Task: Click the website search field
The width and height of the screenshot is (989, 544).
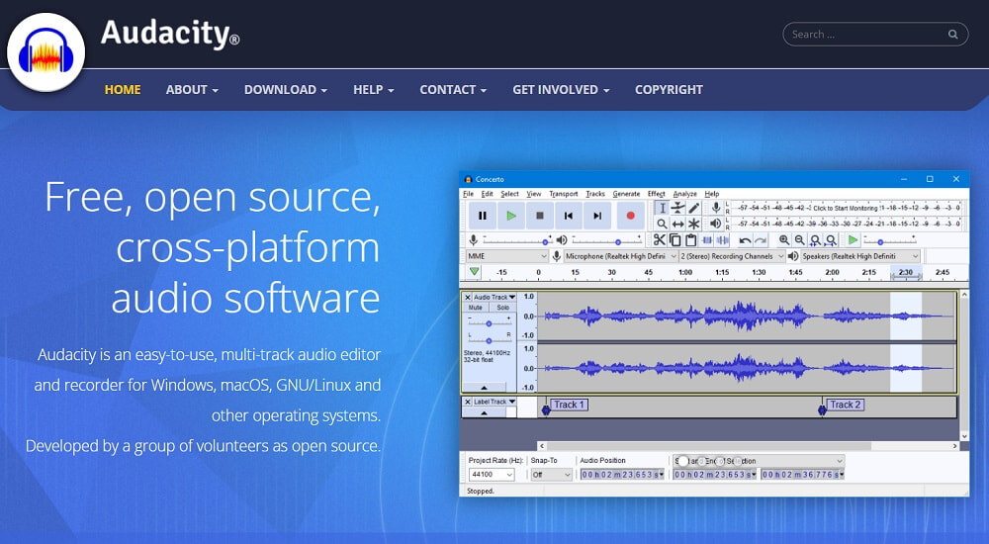Action: pyautogui.click(x=875, y=34)
